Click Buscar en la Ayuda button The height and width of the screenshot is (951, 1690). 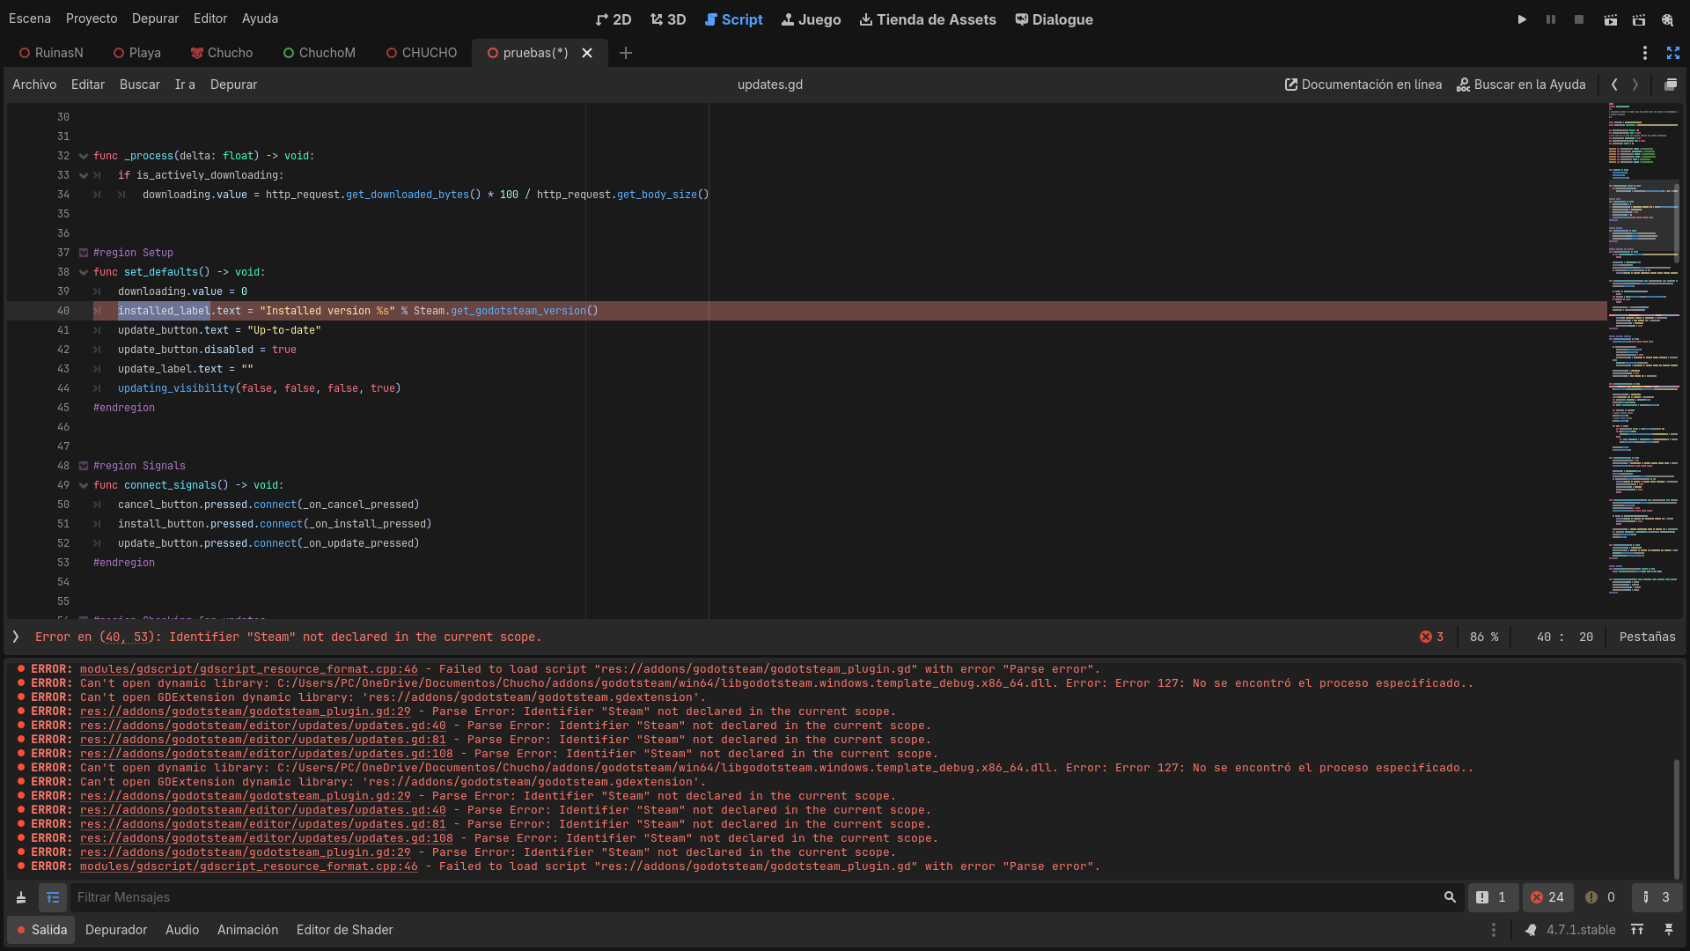coord(1521,85)
